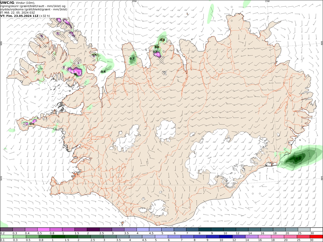The image size is (323, 242).
Task: Select the white 30 swatch in upper legend
Action: tap(316, 230)
